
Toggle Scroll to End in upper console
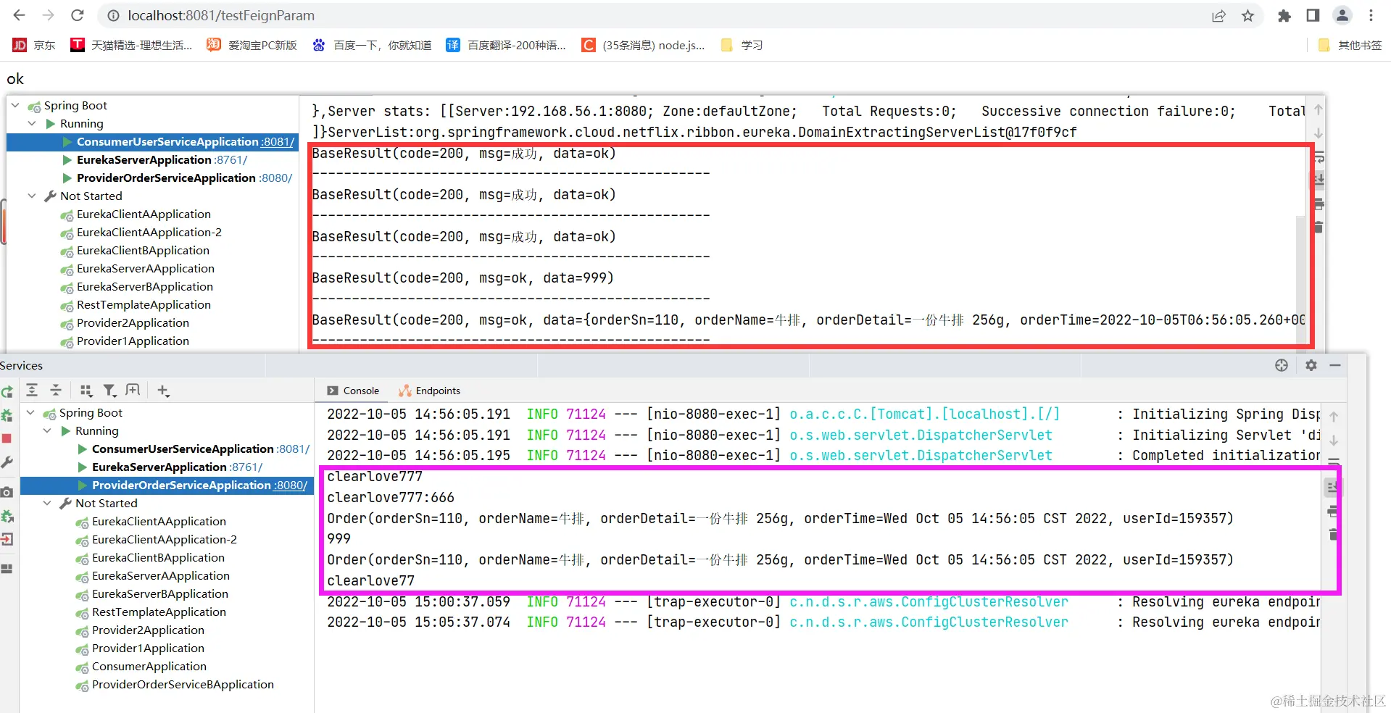tap(1319, 179)
